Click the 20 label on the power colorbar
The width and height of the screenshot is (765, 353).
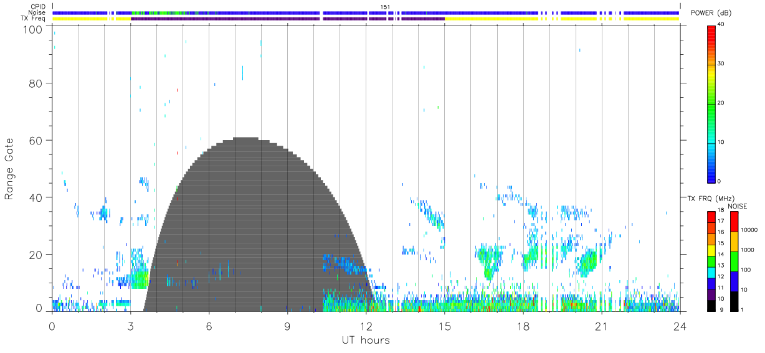pos(721,103)
